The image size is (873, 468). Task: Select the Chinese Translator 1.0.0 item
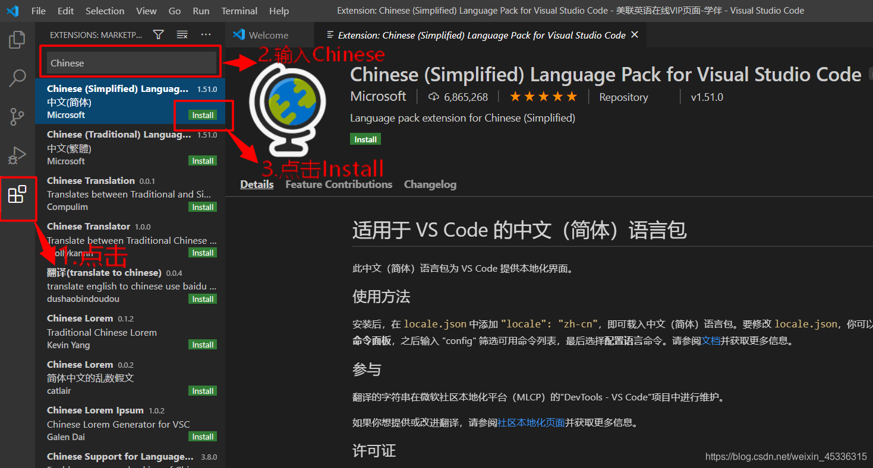pyautogui.click(x=130, y=240)
